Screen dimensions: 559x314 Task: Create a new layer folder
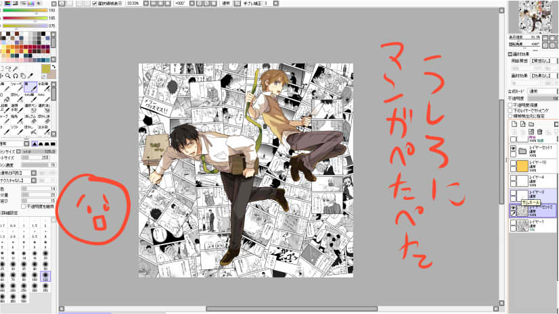[x=531, y=124]
